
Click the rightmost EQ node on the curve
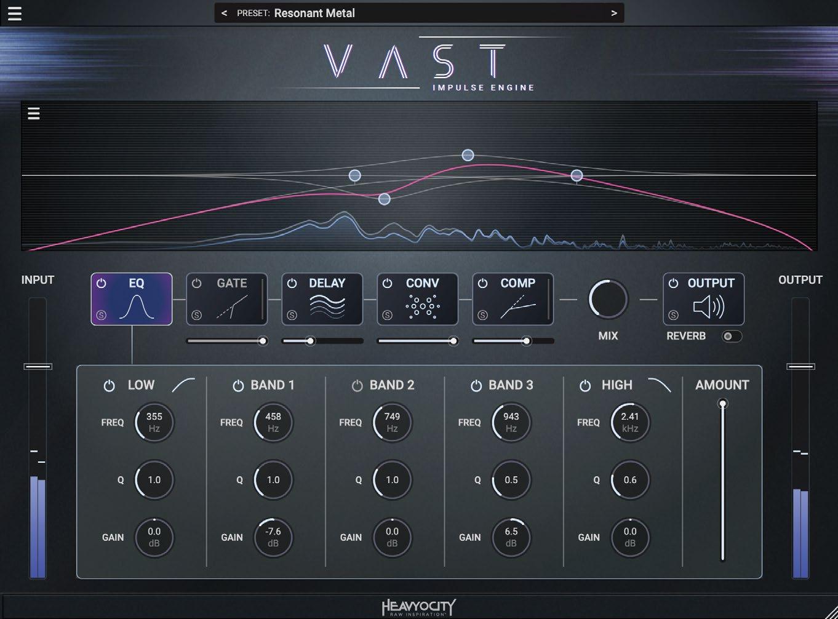tap(577, 176)
